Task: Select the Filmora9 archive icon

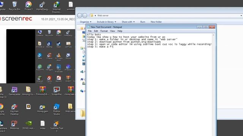Action: 43,91
